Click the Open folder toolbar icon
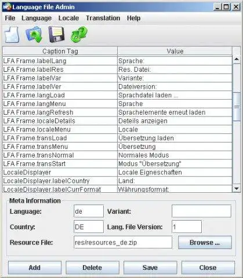 34,35
